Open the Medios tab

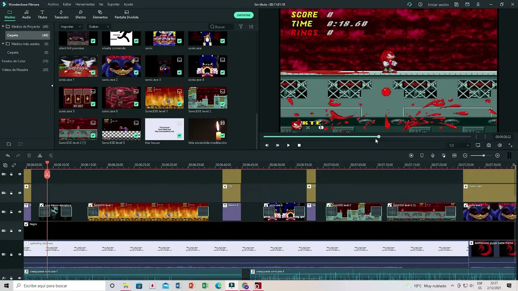tap(10, 15)
